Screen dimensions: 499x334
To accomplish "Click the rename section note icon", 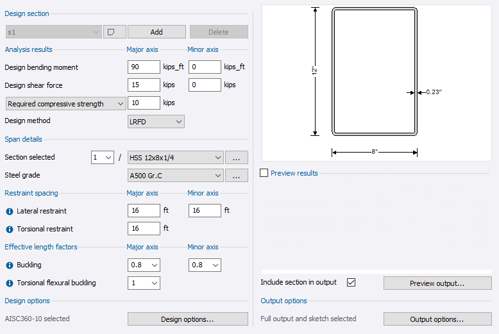I will pyautogui.click(x=114, y=32).
